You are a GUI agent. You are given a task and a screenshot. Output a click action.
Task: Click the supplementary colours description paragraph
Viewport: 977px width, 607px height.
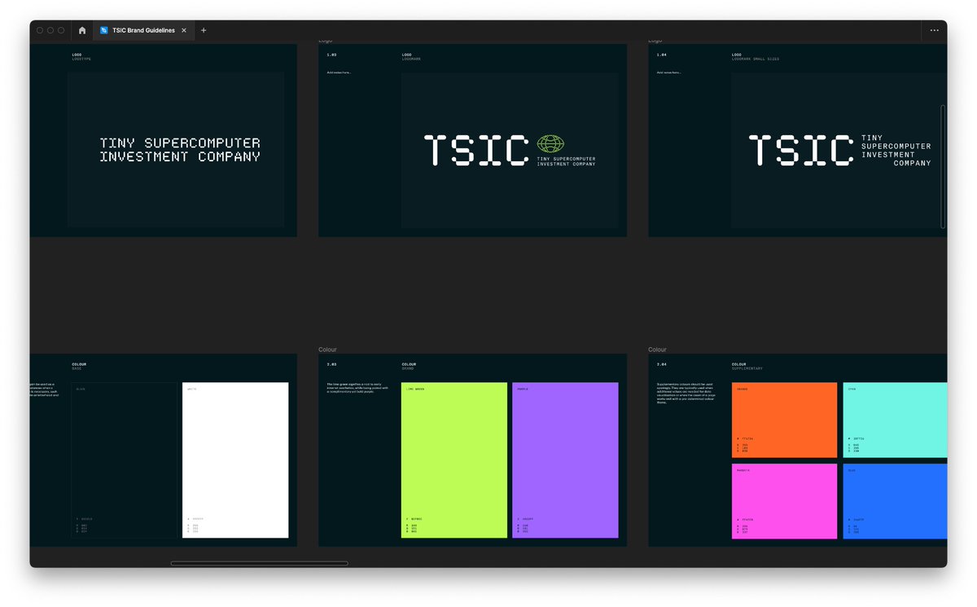coord(688,393)
